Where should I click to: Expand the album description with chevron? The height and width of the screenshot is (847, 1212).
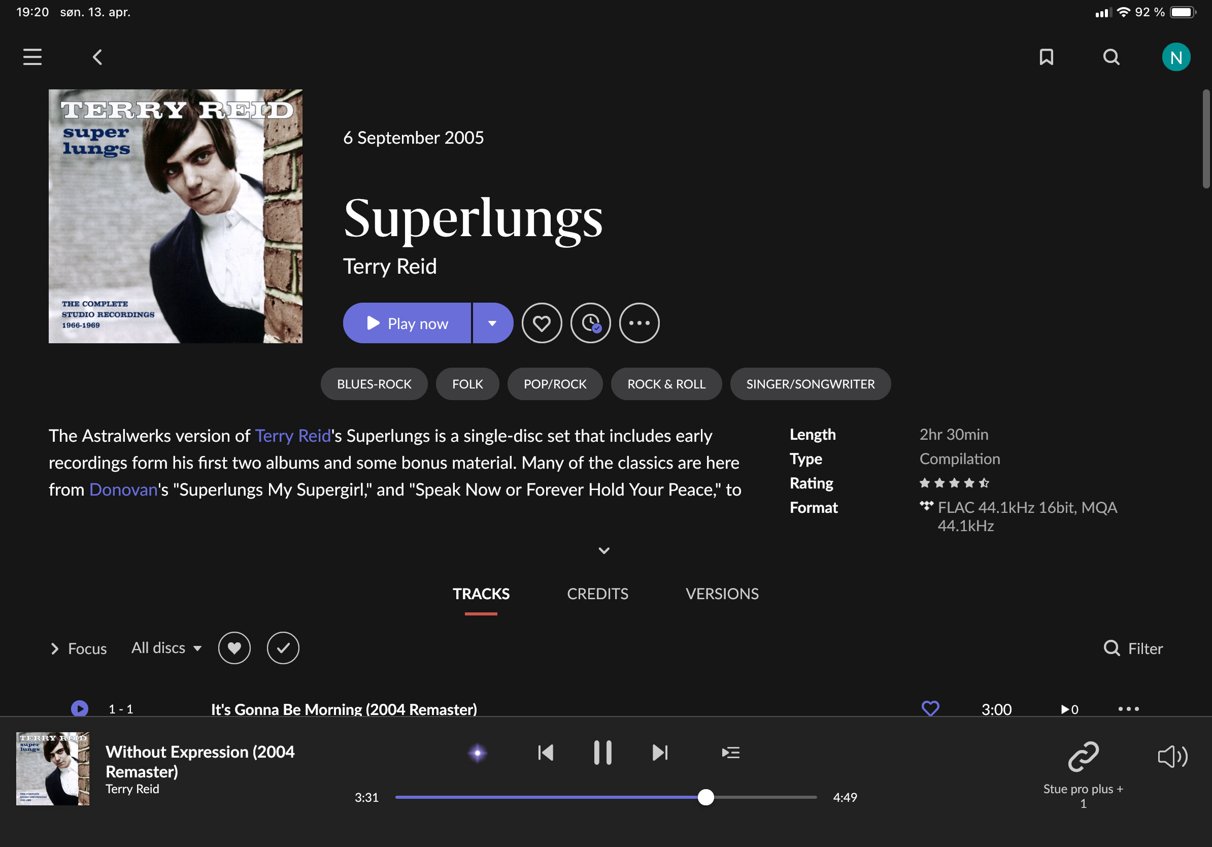click(x=604, y=550)
